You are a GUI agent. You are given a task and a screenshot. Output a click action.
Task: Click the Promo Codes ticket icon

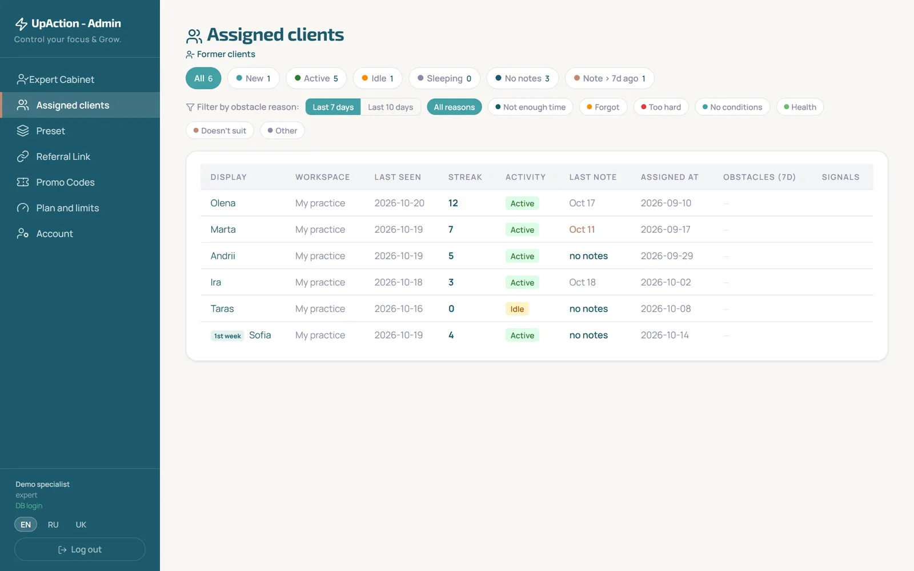(23, 182)
